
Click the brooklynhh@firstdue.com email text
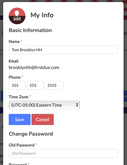(34, 68)
